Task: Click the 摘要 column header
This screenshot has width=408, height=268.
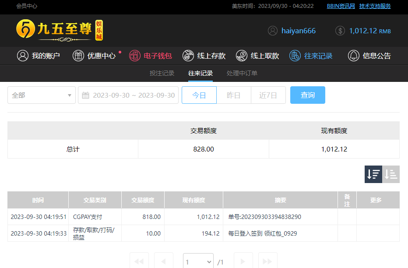Action: click(x=281, y=200)
